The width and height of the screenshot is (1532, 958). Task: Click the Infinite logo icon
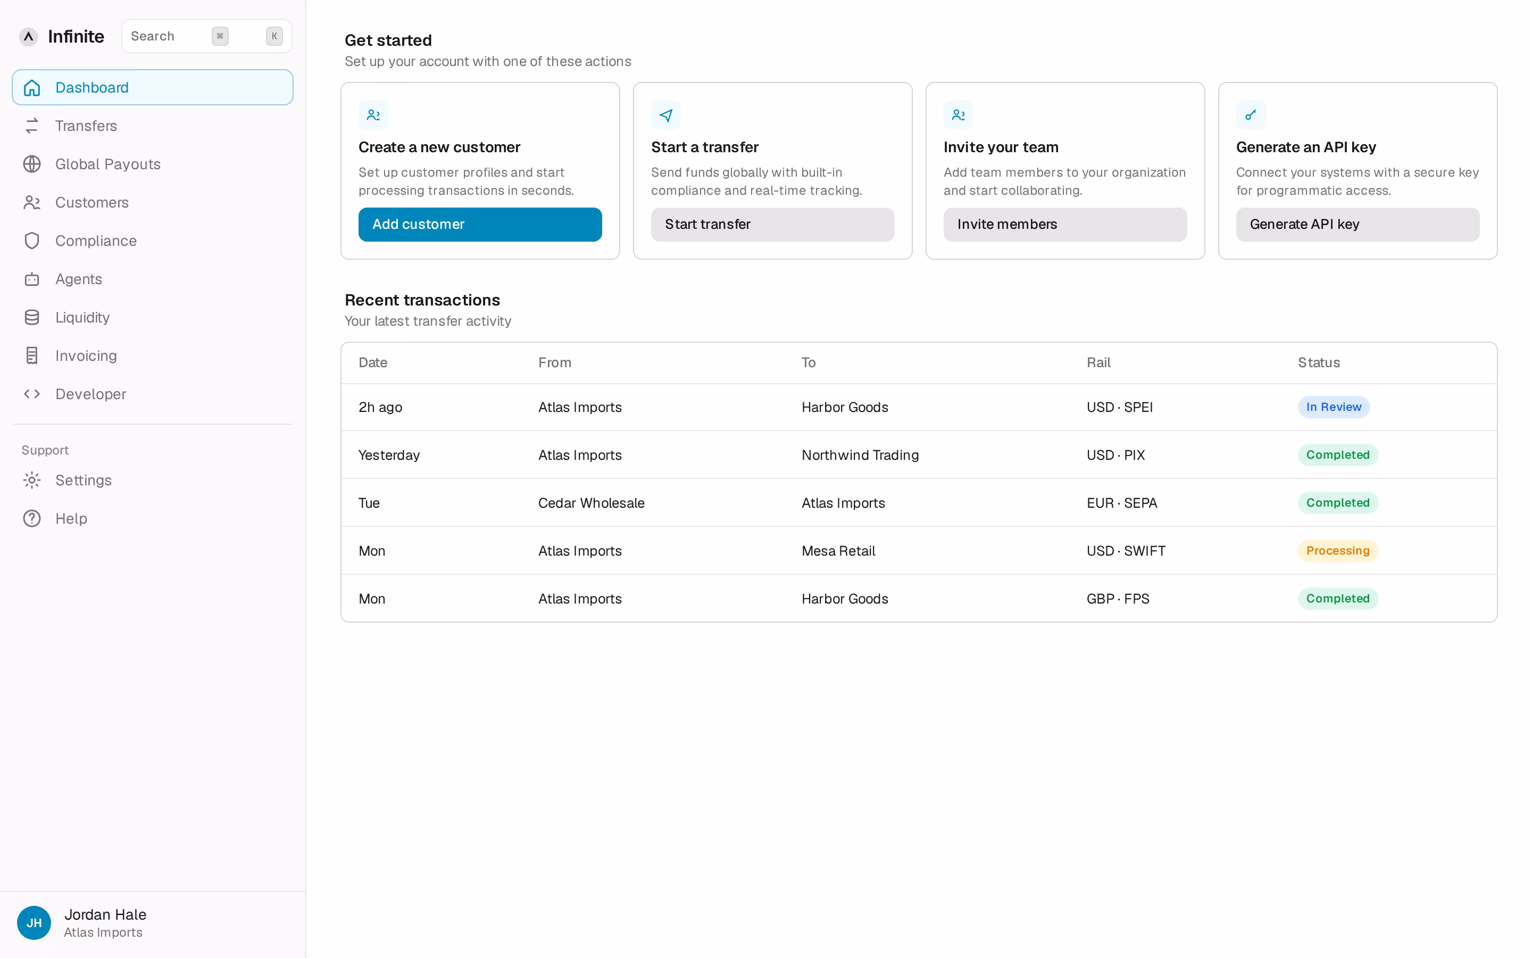(x=29, y=37)
